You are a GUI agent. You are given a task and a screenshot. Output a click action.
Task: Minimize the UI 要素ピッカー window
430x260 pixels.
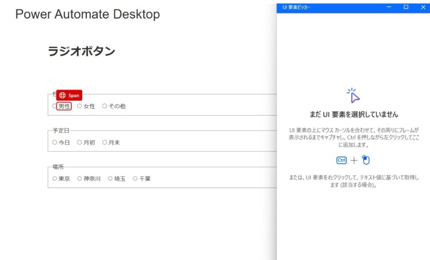point(389,7)
